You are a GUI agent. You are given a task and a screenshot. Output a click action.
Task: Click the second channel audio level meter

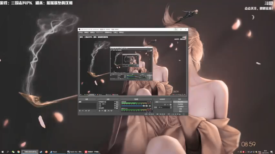[136, 110]
